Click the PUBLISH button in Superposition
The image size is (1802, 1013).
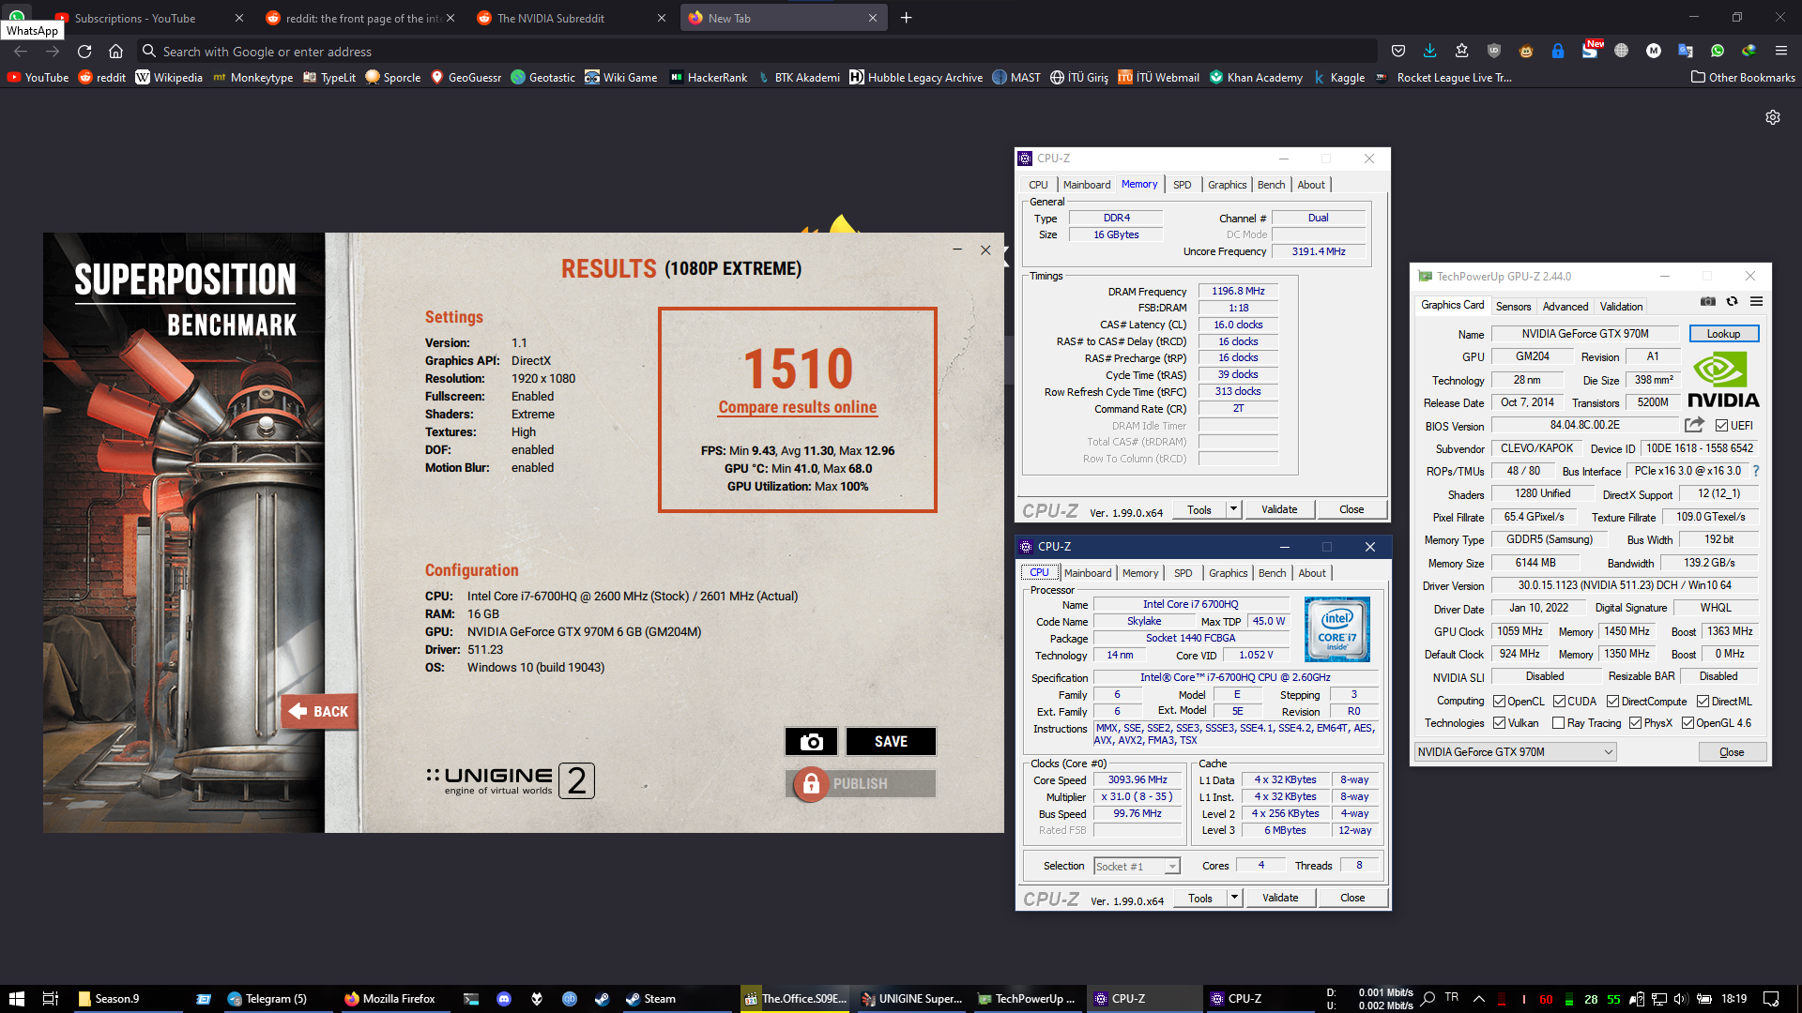coord(860,783)
